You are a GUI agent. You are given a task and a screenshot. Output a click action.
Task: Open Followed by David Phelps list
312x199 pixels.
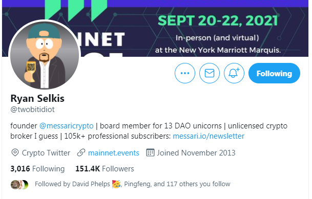133,184
